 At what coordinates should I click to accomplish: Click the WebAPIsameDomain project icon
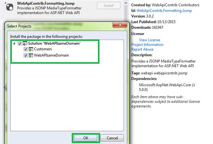tap(31, 55)
